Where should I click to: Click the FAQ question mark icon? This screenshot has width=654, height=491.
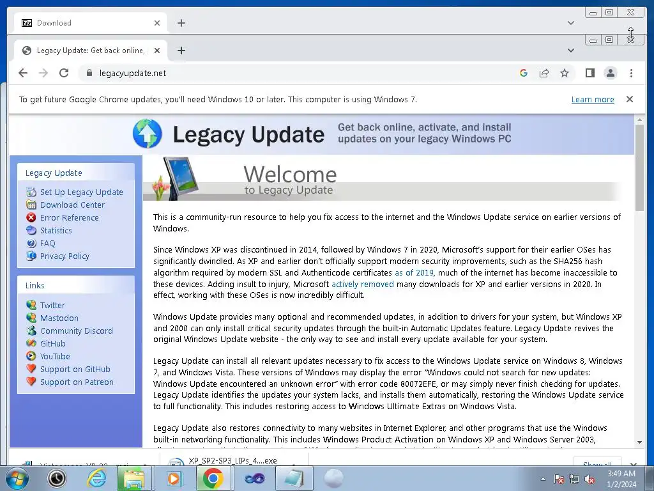coord(31,243)
